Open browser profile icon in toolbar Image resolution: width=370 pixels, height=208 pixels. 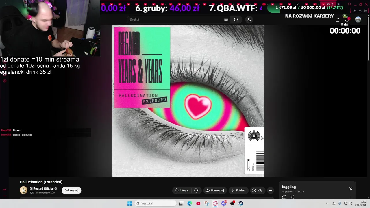coord(355,11)
